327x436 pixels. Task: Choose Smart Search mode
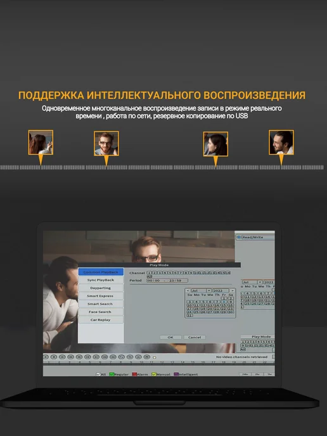(x=101, y=304)
